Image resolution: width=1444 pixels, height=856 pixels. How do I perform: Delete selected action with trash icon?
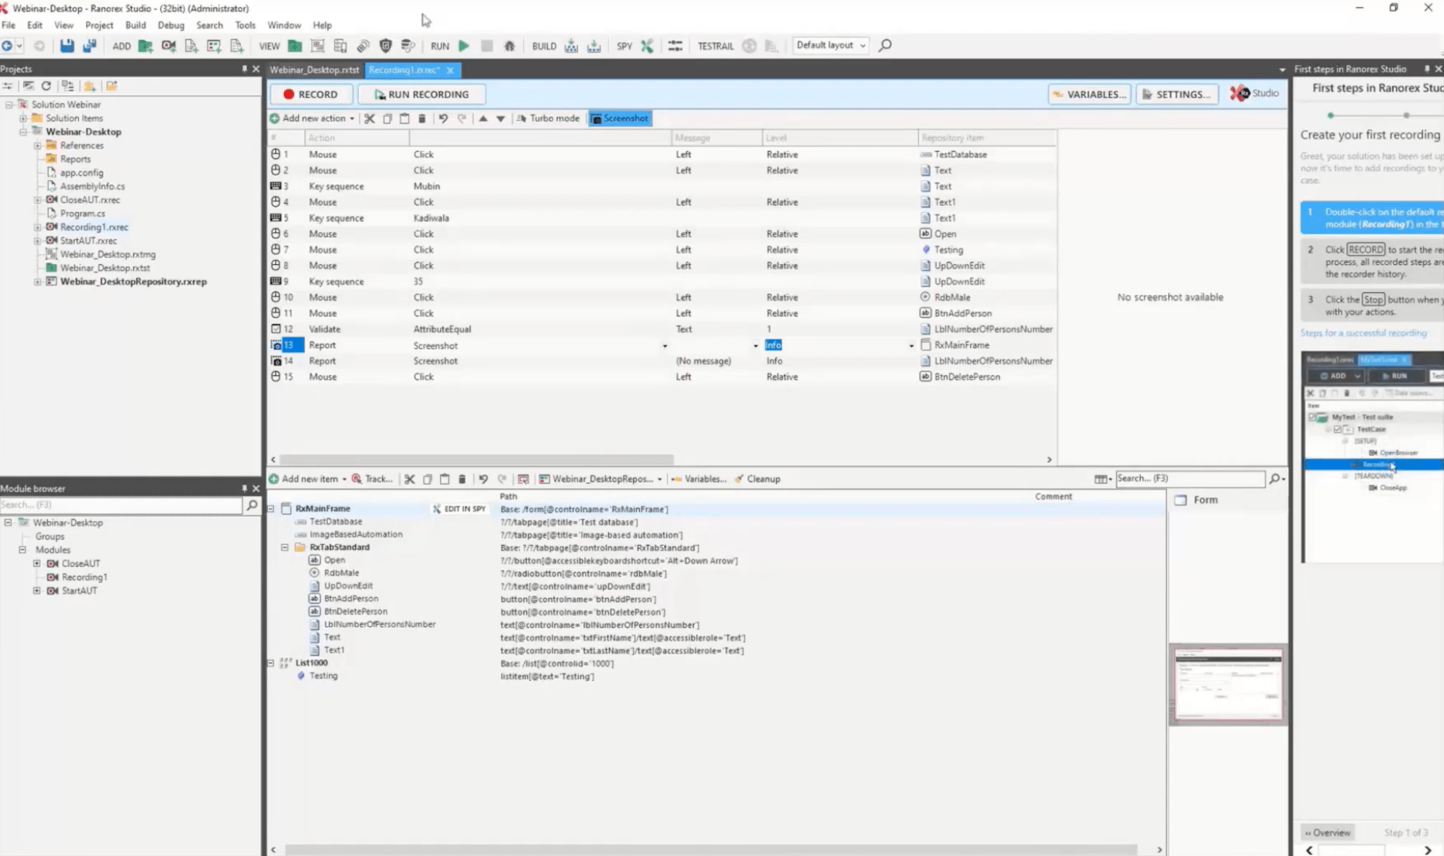point(422,118)
